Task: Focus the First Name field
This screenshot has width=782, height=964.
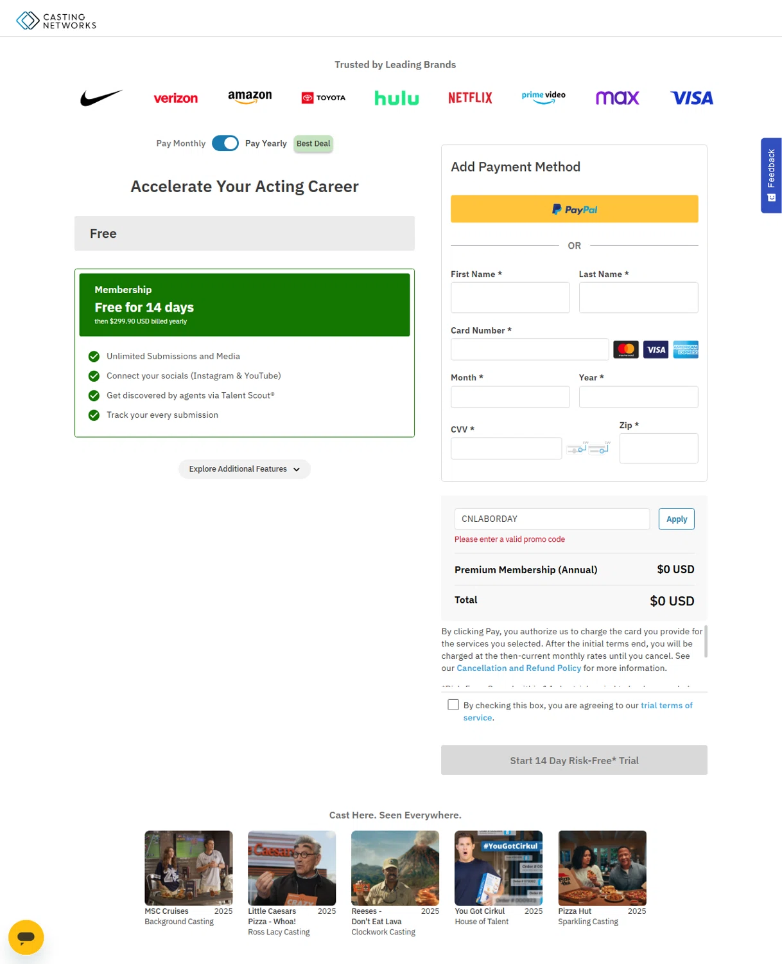Action: 510,298
